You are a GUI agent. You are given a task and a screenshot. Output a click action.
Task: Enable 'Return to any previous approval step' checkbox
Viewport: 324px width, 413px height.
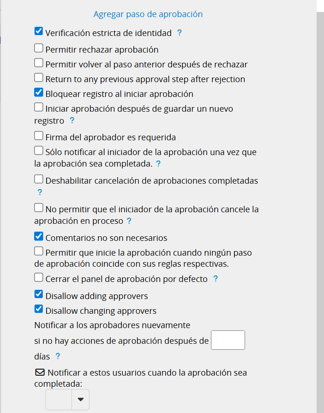tap(39, 78)
